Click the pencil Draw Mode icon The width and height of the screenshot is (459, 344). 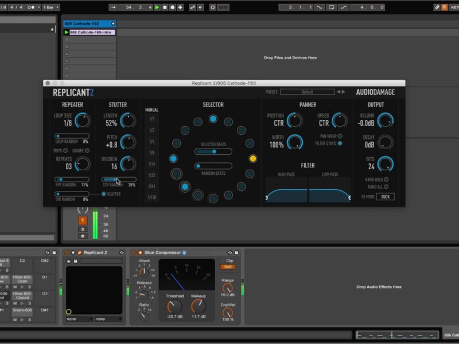pos(437,7)
